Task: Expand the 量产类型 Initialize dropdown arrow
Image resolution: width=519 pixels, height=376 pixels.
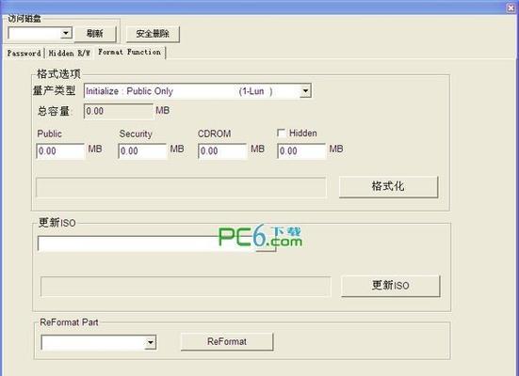Action: (305, 91)
